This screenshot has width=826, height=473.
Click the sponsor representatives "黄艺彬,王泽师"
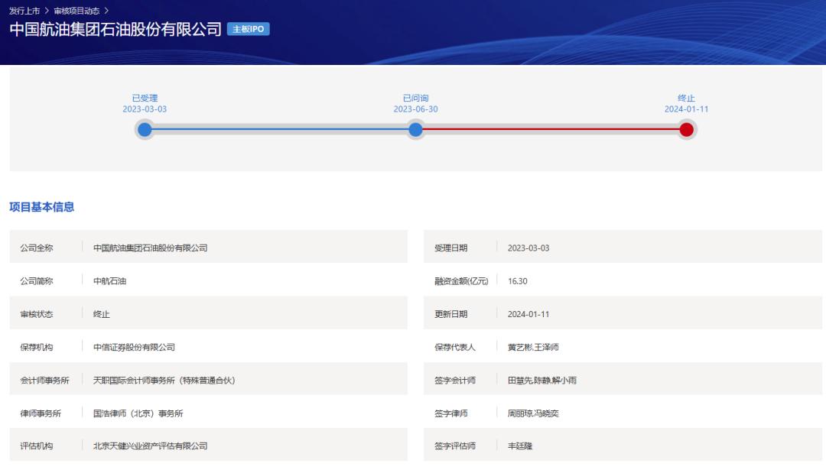pyautogui.click(x=533, y=347)
